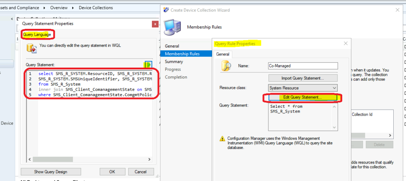Image resolution: width=406 pixels, height=181 pixels.
Task: Click up arrow of Query Statement box scrollbar
Action: (335, 107)
